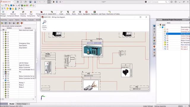Viewport: 190px width, 107px height.
Task: Open the Projects Manager
Action: click(x=3, y=14)
